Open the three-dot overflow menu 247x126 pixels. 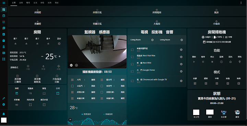tap(241, 3)
